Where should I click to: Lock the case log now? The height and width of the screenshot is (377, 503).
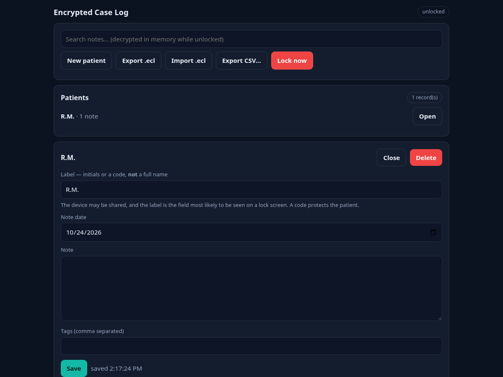tap(292, 61)
